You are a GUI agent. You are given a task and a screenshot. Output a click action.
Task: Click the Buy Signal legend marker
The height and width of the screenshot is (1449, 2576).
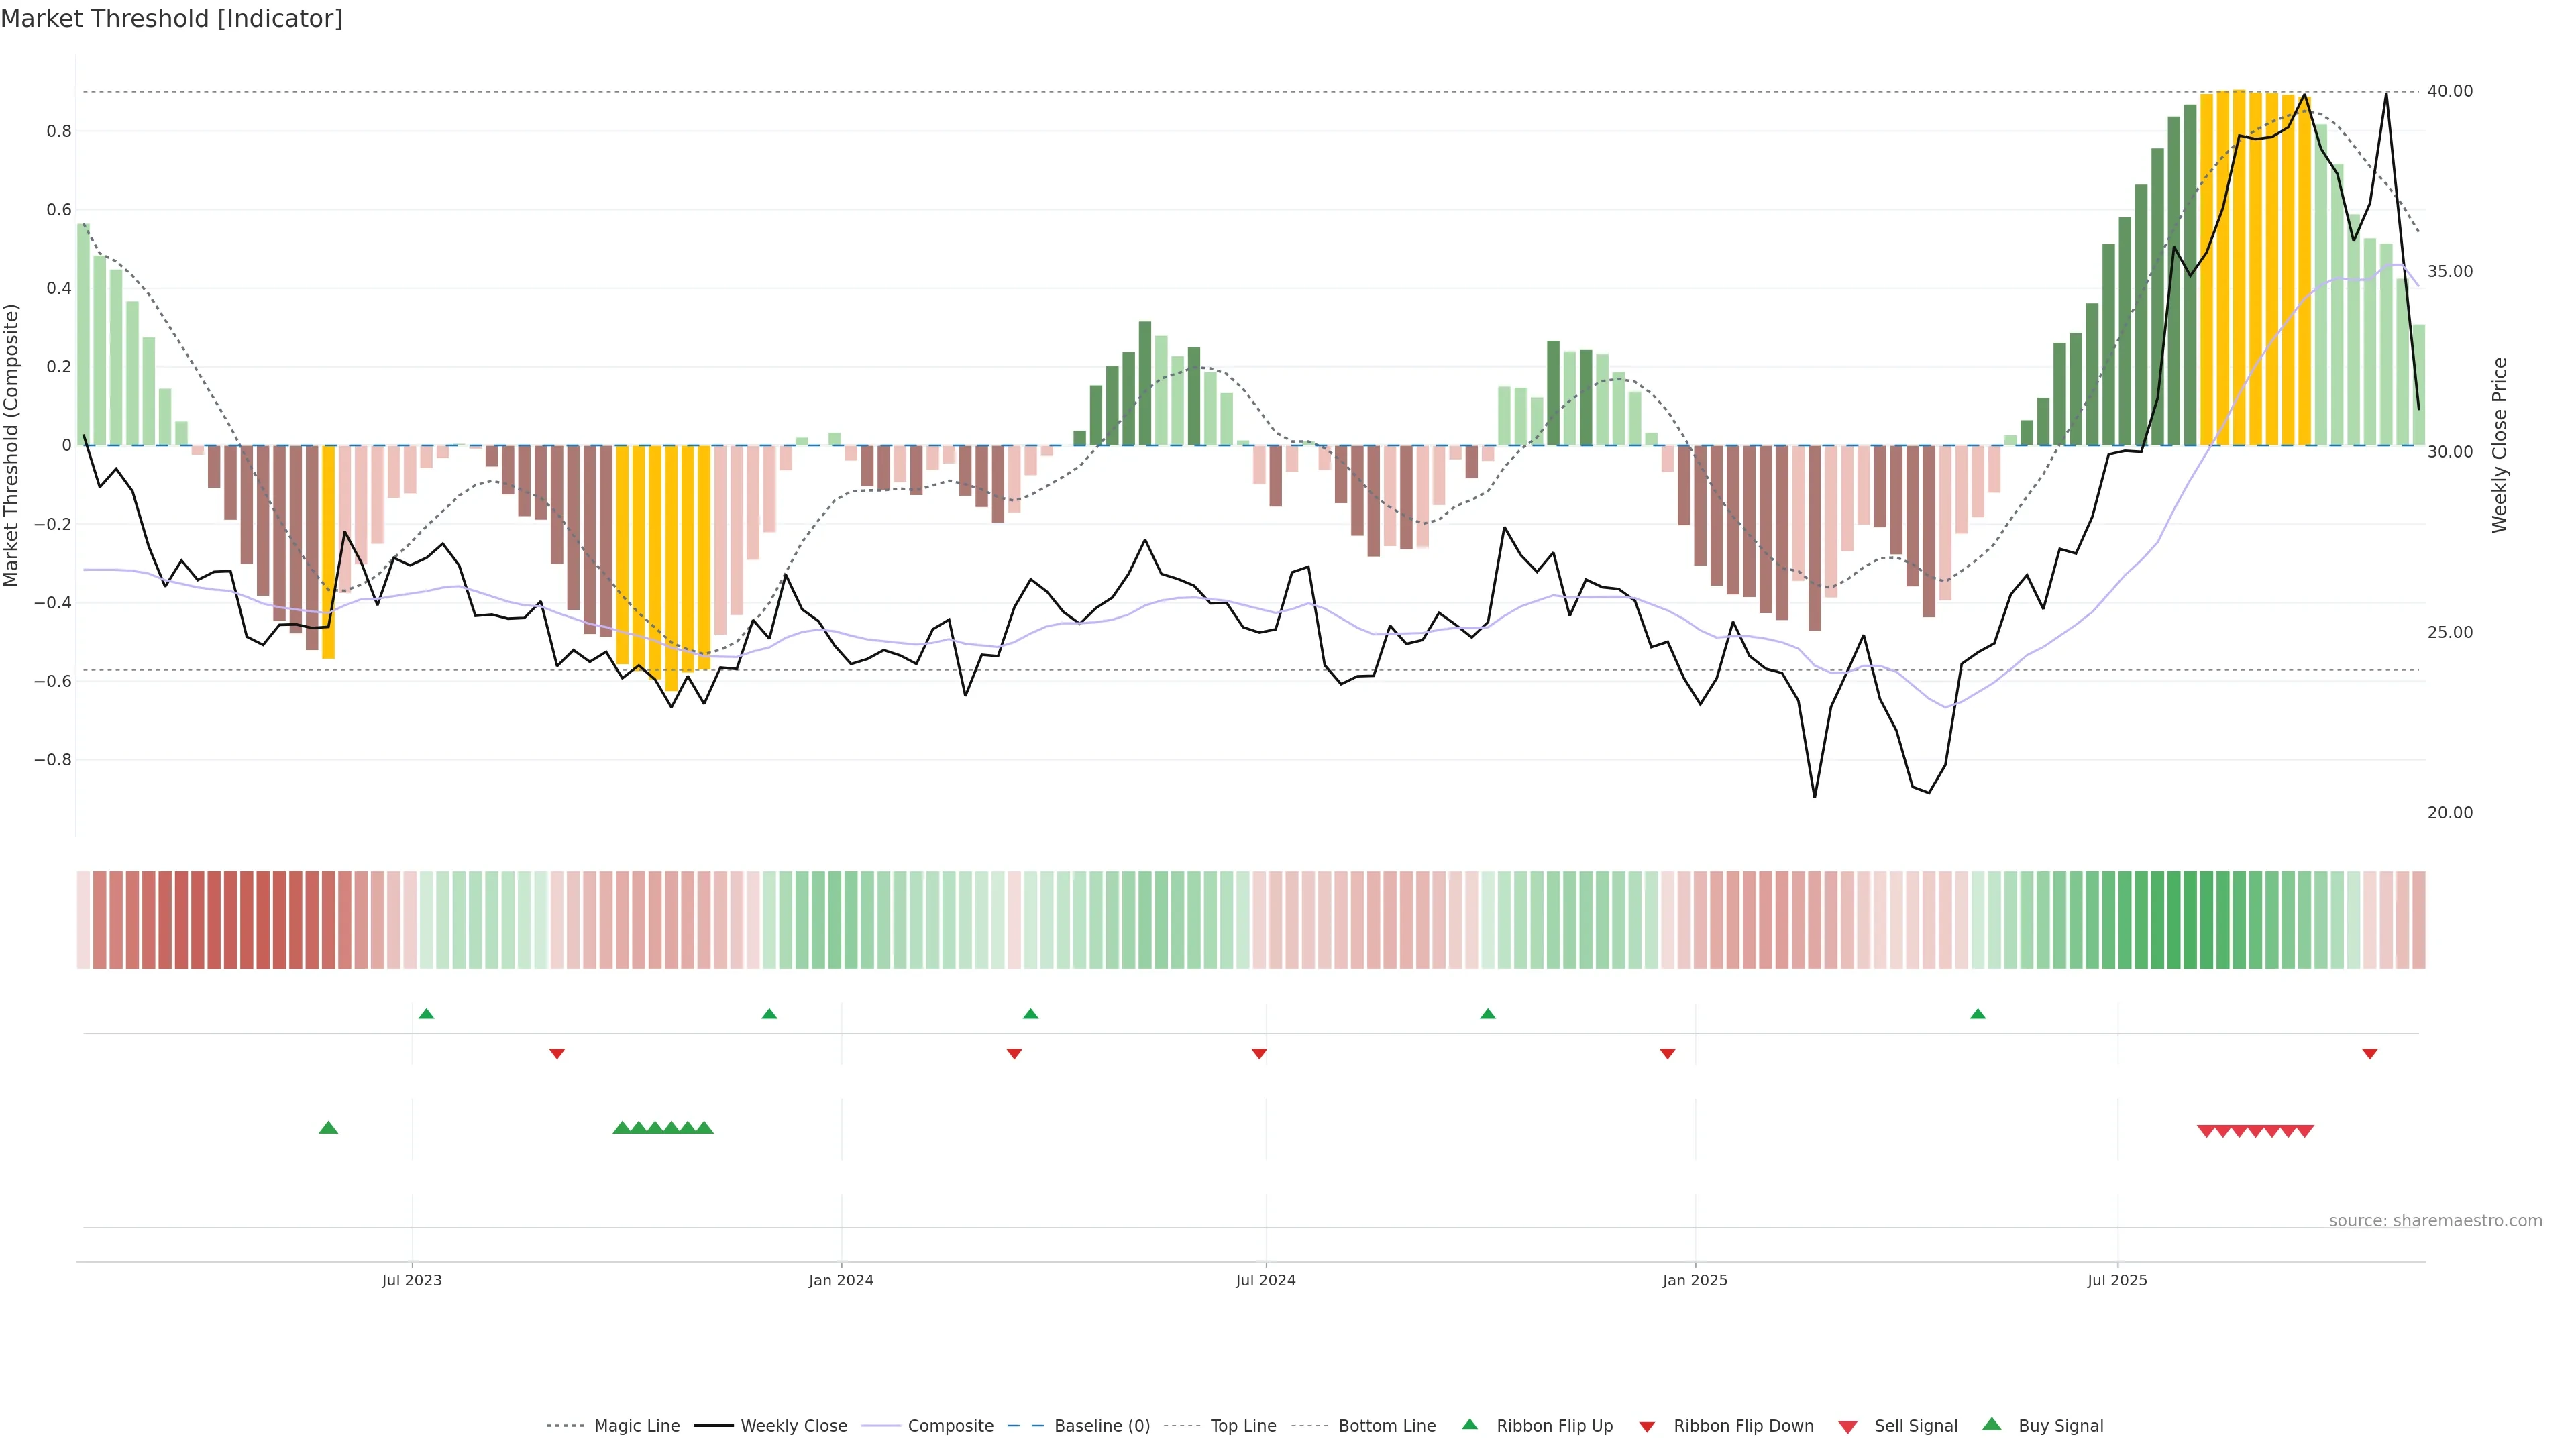click(1992, 1425)
